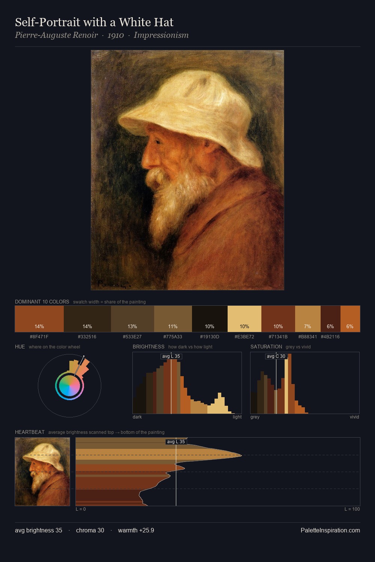375x562 pixels.
Task: Click the 'where on the color wheel' caption
Action: tap(54, 347)
